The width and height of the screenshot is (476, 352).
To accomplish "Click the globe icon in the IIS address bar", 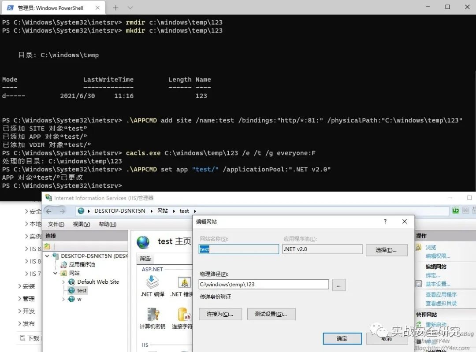I will click(81, 211).
